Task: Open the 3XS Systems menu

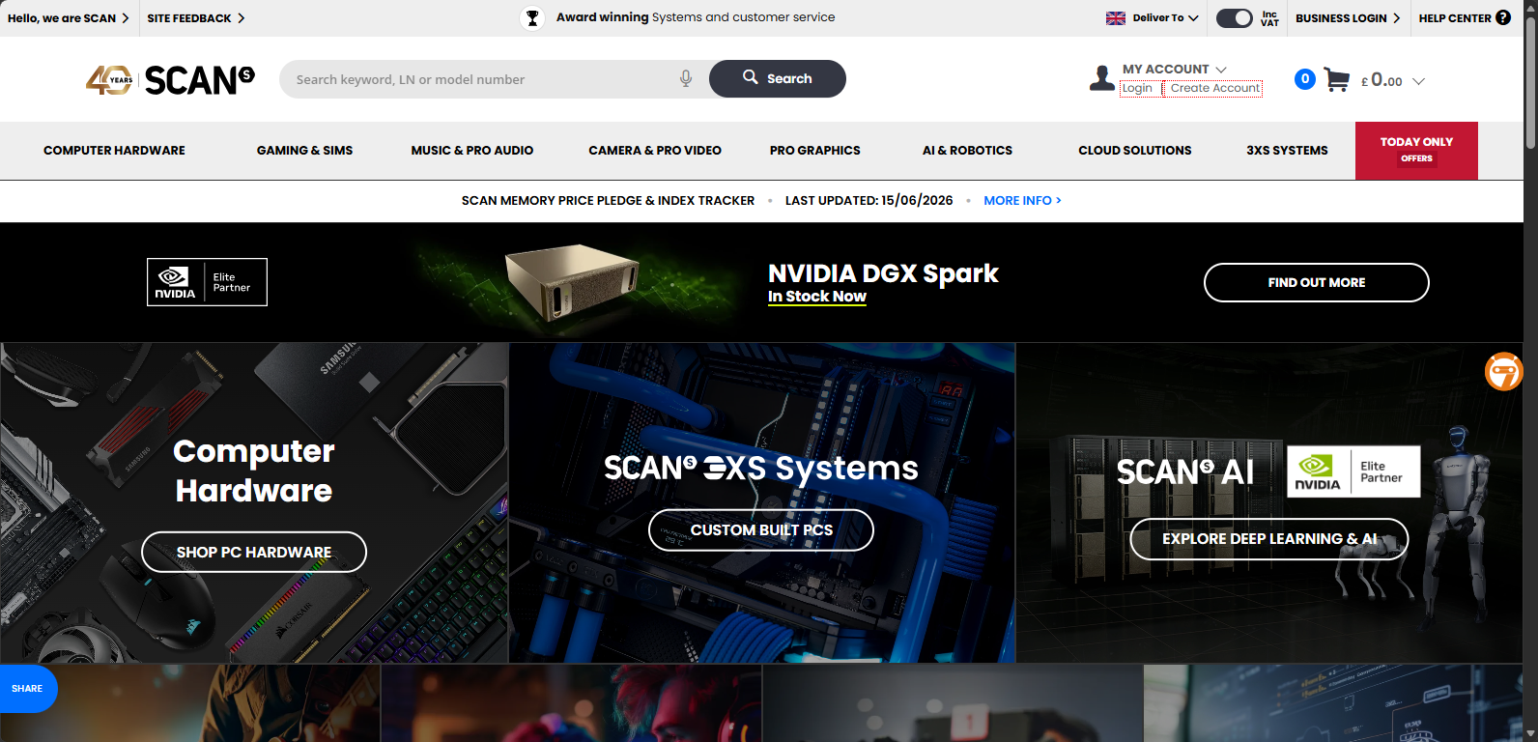Action: point(1287,151)
